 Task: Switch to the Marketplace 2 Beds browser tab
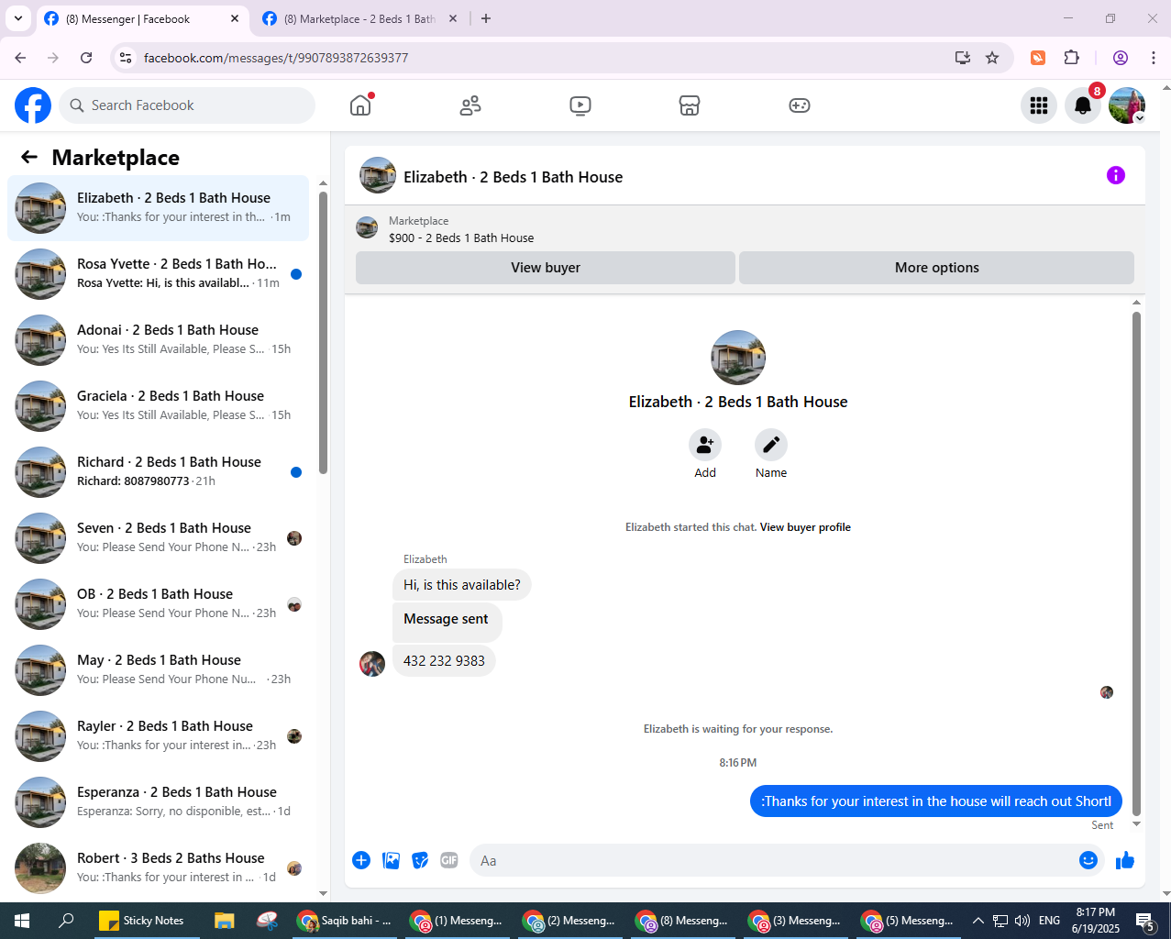[359, 18]
